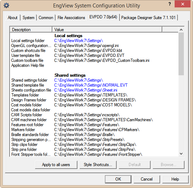The height and width of the screenshot is (188, 193).
Task: Click the Description column header
Action: coord(31,30)
